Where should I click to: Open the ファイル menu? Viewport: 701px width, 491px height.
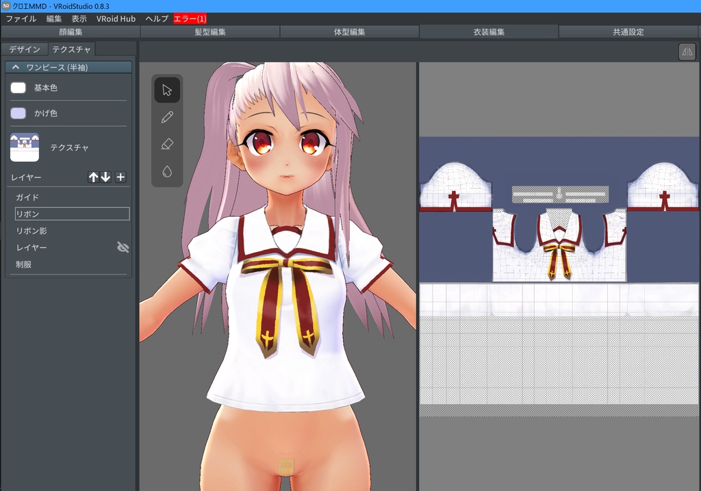pos(23,18)
